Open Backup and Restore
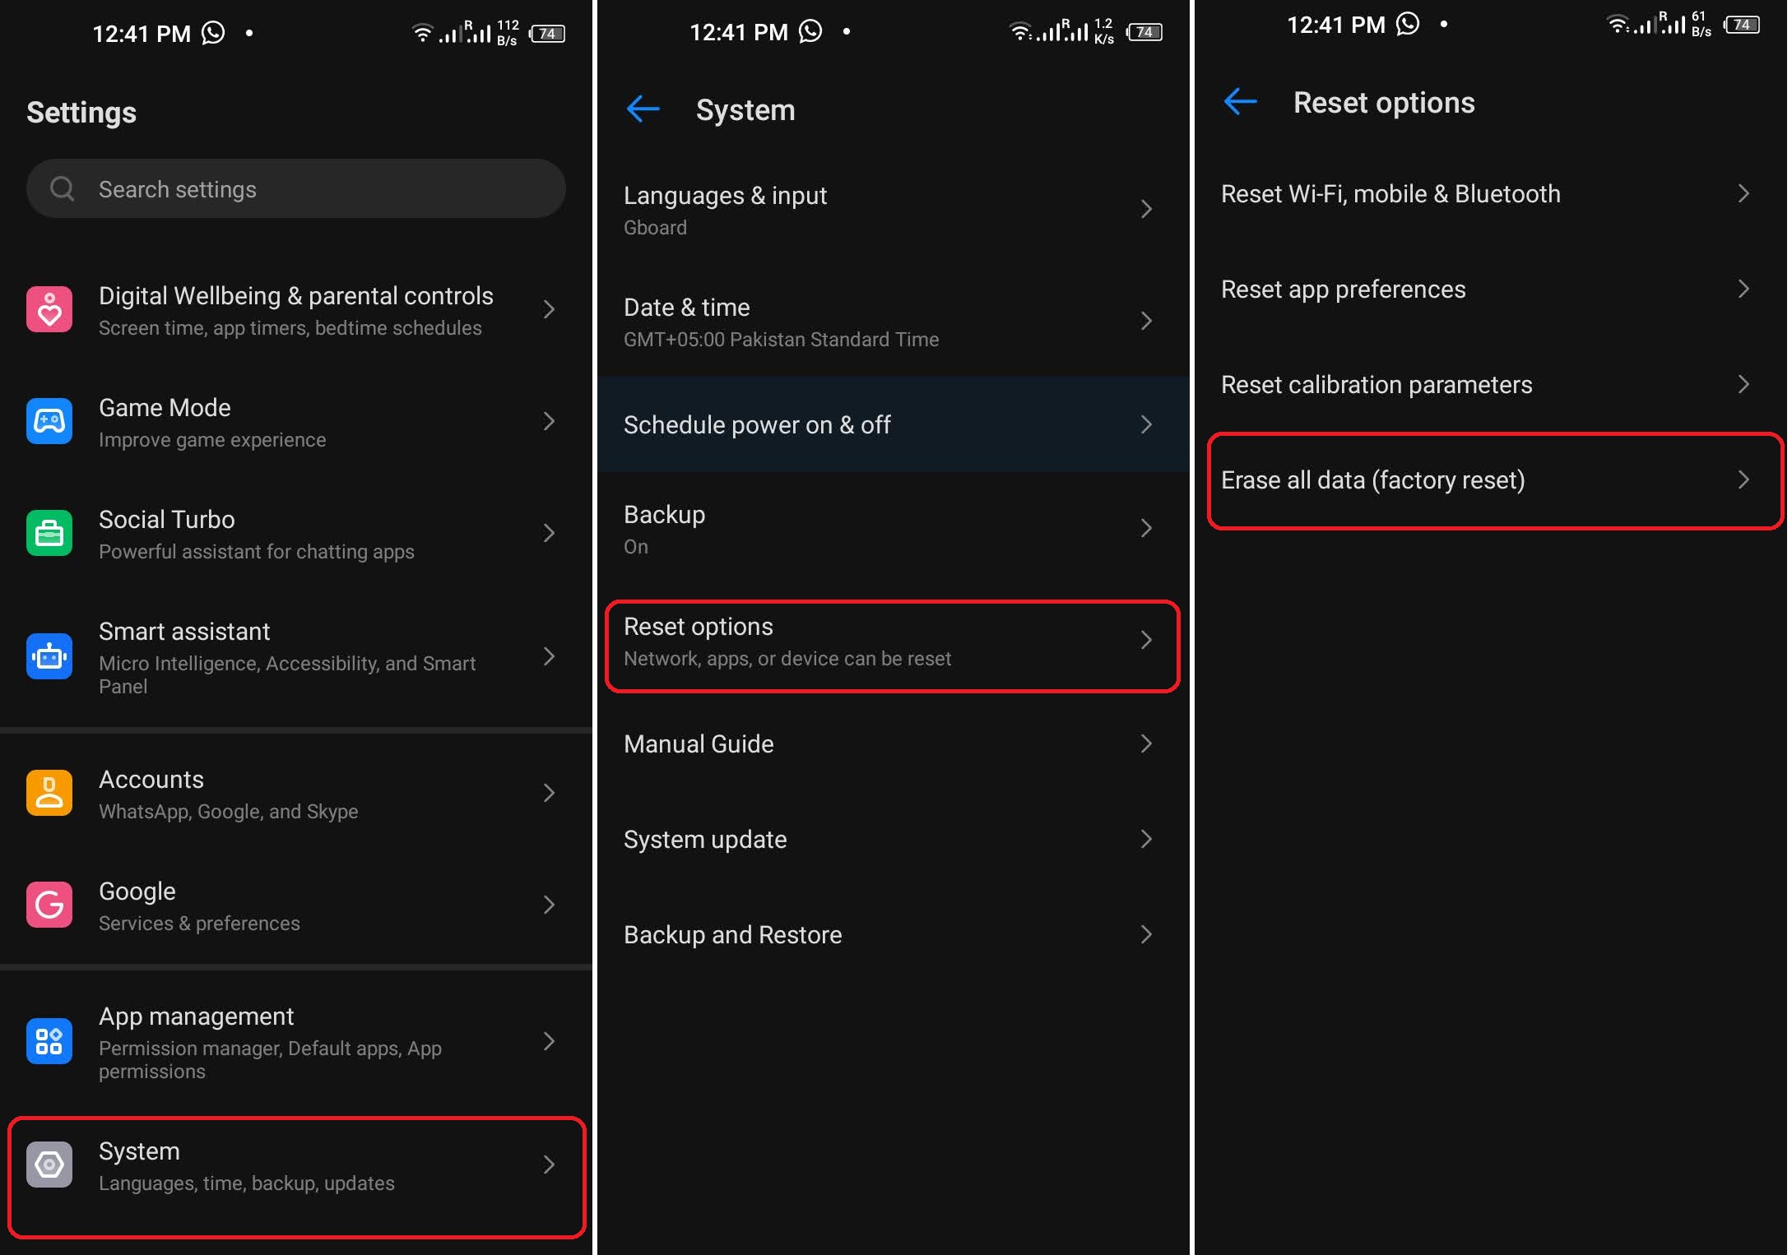 pyautogui.click(x=893, y=934)
